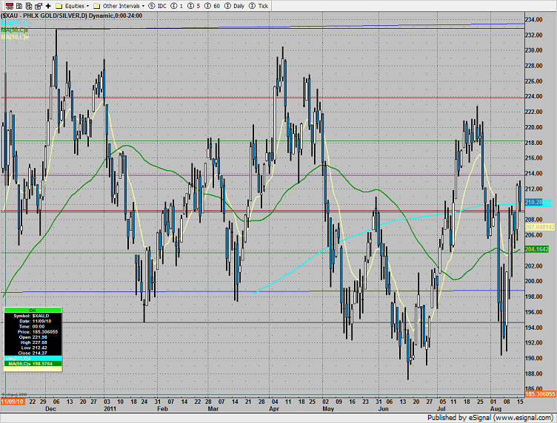Viewport: 557px width, 423px height.
Task: Switch to the 60-minute interval
Action: (x=212, y=6)
